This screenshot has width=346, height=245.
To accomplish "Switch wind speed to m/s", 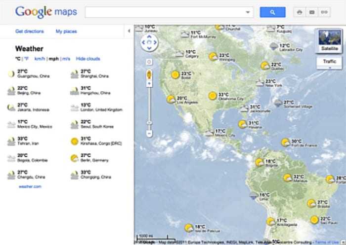I will [x=66, y=59].
